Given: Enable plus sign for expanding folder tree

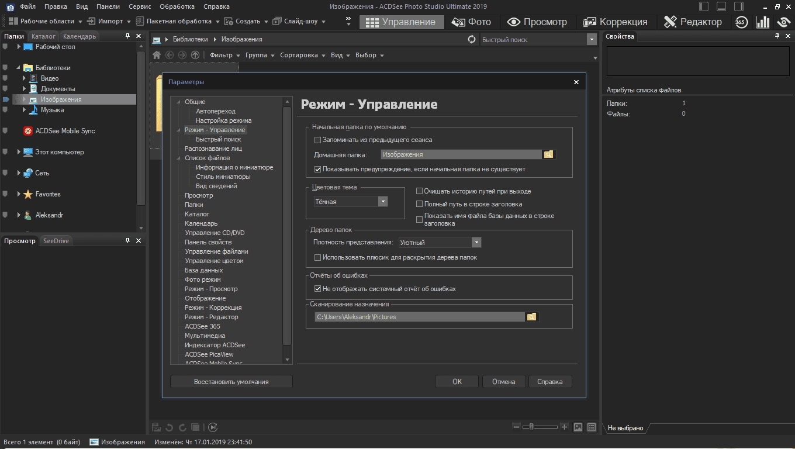Looking at the screenshot, I should click(318, 257).
